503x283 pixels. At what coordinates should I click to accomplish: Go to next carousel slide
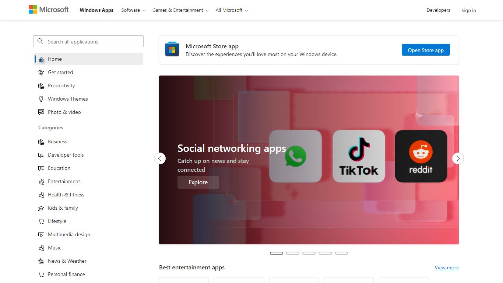(x=458, y=158)
